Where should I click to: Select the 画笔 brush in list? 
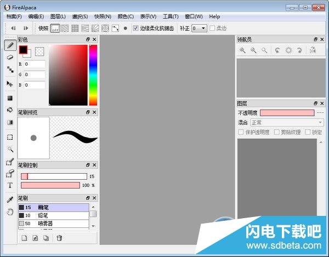point(54,208)
